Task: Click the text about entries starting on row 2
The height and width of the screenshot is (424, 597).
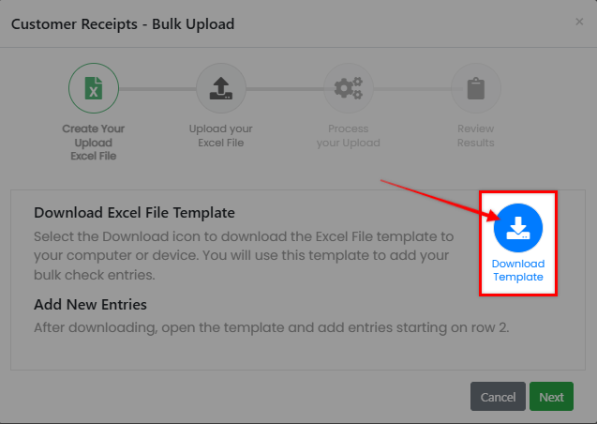Action: point(272,327)
